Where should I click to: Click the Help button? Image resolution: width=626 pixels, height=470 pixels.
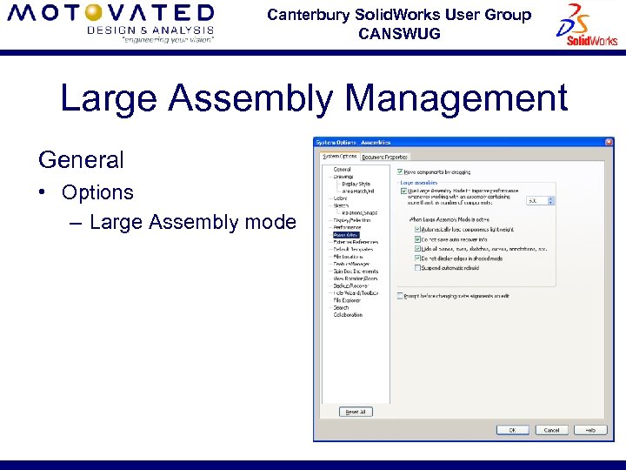pyautogui.click(x=590, y=430)
